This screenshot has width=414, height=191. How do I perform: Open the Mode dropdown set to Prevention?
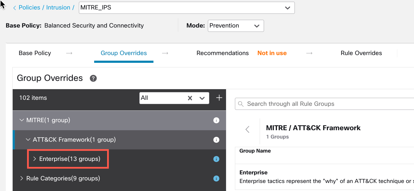coord(257,26)
